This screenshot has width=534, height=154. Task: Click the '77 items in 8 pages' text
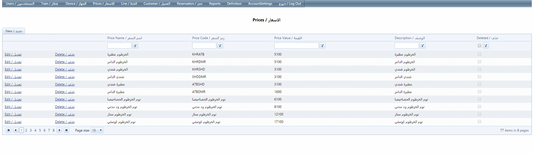(x=514, y=130)
